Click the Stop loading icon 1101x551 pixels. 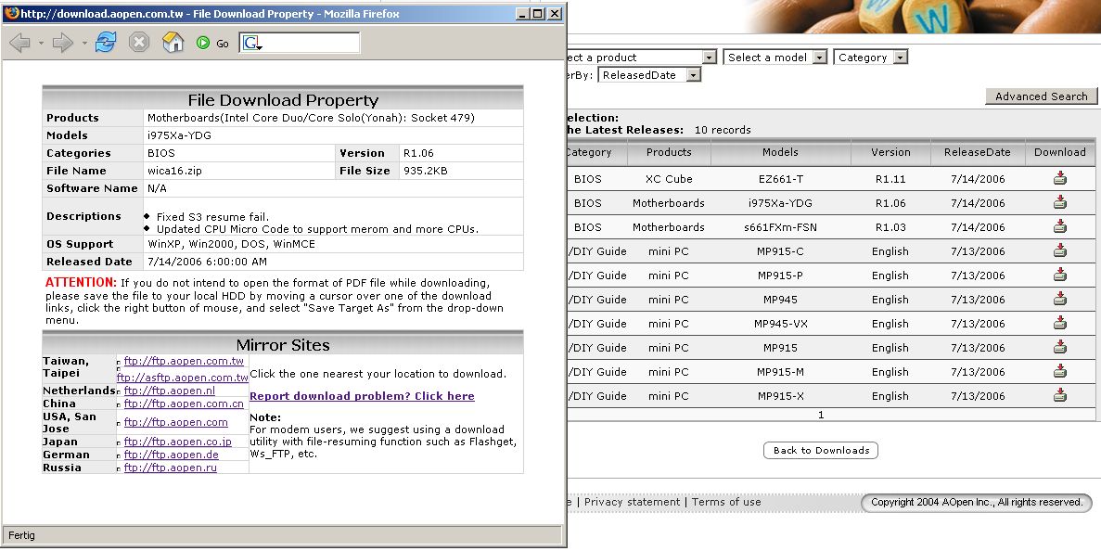click(139, 43)
